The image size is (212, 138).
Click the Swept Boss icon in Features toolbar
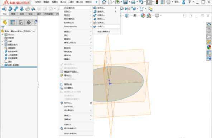[x=16, y=9]
